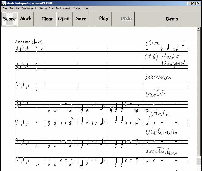Click the bass clef on the violoncello staff
This screenshot has height=171, width=202.
[x=17, y=141]
